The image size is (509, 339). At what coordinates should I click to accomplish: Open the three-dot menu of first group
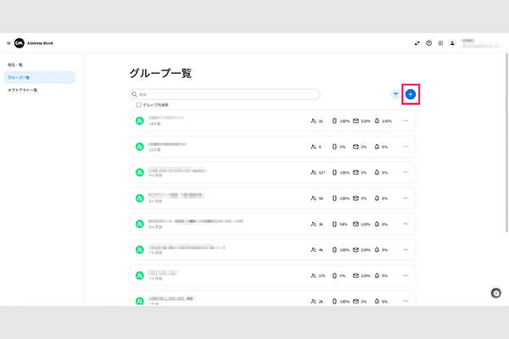[406, 121]
